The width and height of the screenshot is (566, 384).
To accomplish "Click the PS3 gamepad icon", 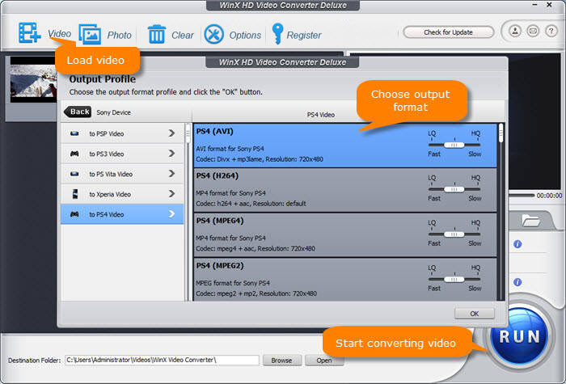I will tap(74, 154).
